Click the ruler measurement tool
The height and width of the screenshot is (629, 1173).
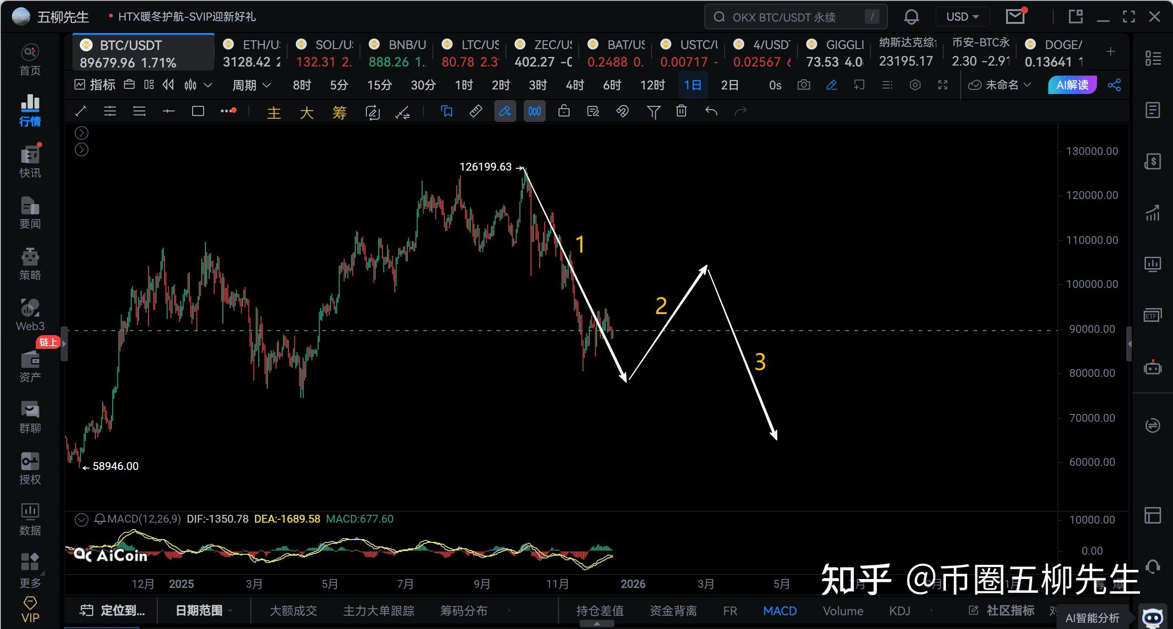click(x=476, y=111)
